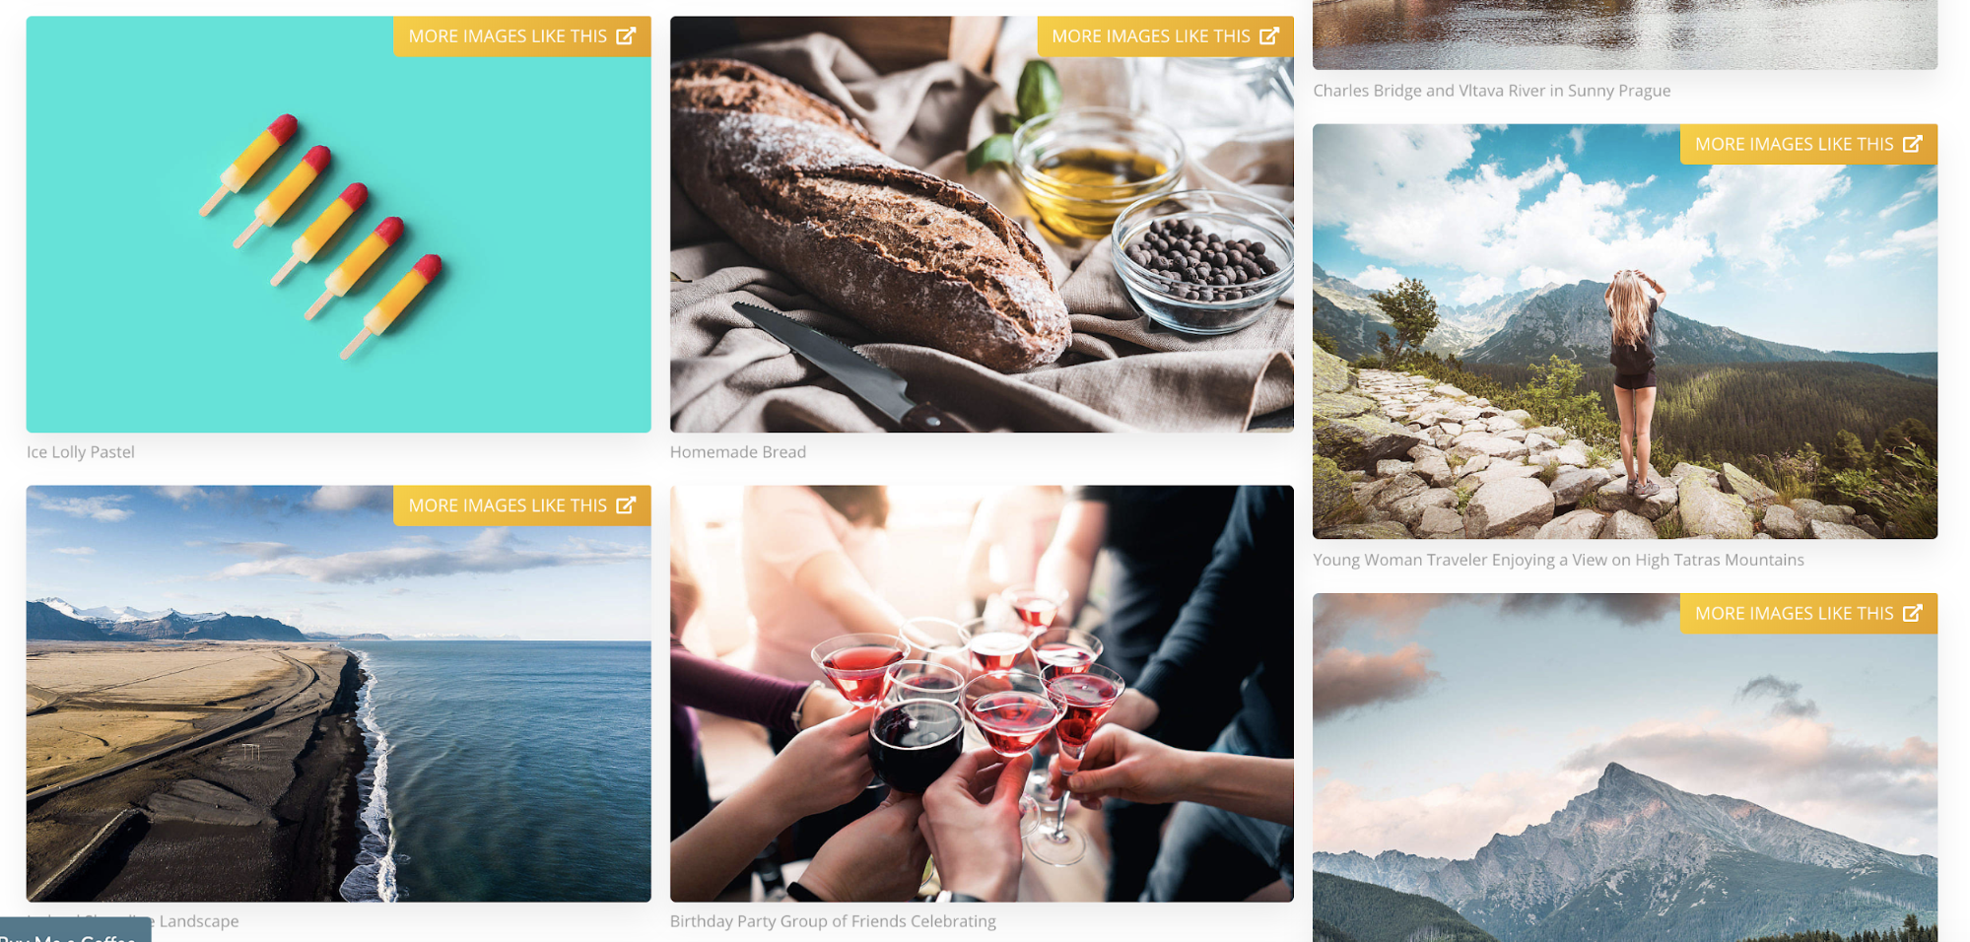Open the Birthday Party friends celebrating photo
The height and width of the screenshot is (942, 1970).
click(982, 694)
